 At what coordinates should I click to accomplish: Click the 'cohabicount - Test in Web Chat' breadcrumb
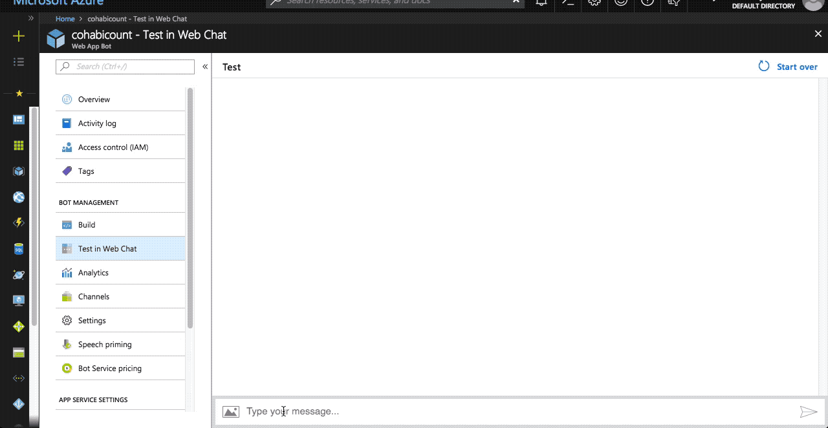(x=137, y=19)
